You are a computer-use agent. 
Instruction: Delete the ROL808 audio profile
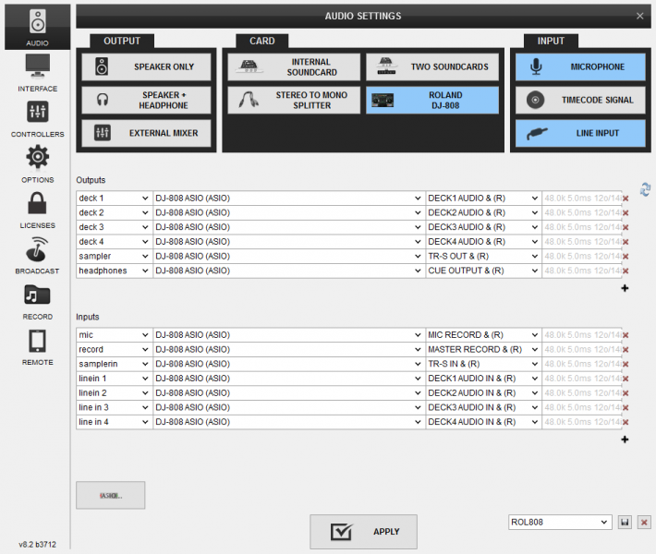644,523
